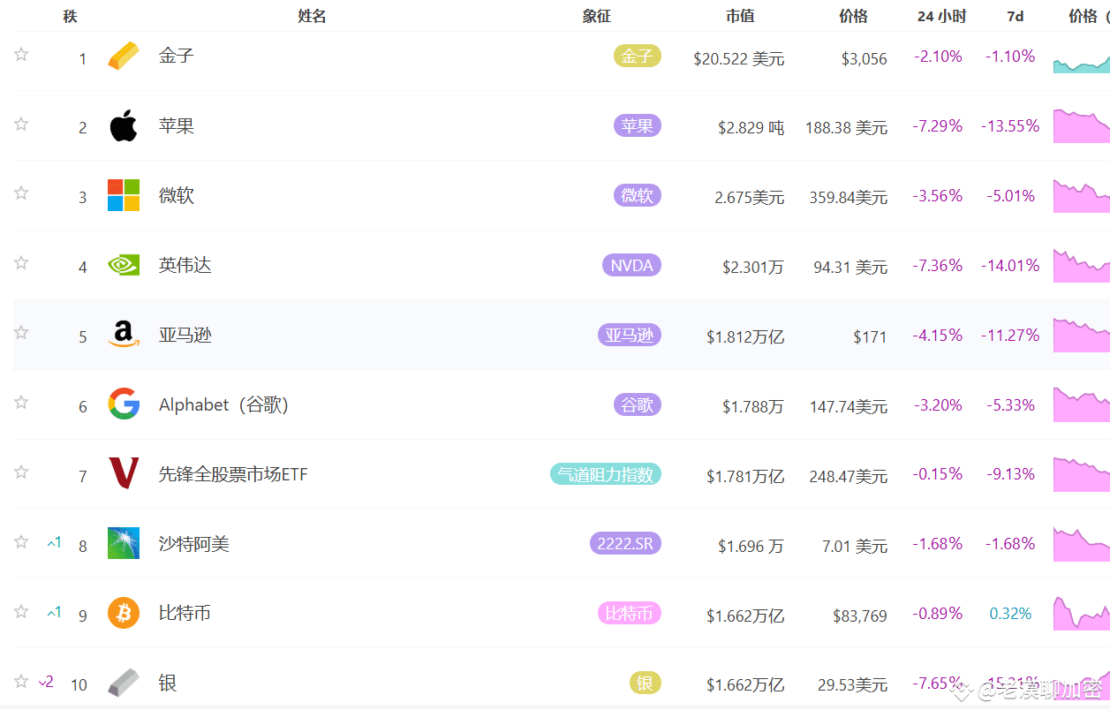Toggle favorite star for 英伟达 row
Screen dimensions: 1110x710
[x=21, y=263]
